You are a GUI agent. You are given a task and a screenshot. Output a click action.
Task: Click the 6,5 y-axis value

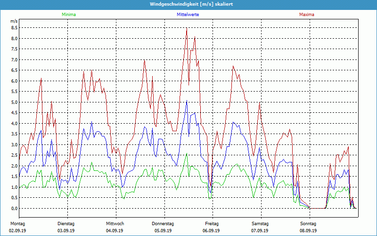(15, 70)
